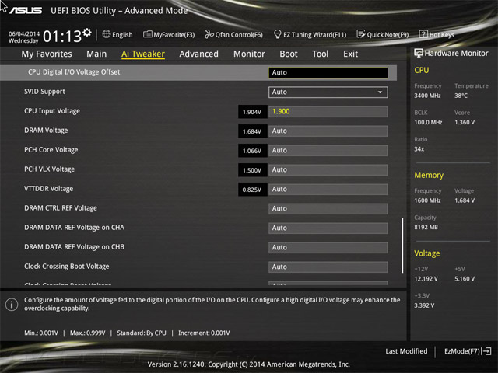Viewport: 498px width, 373px height.
Task: Select Exit tab
Action: point(351,54)
